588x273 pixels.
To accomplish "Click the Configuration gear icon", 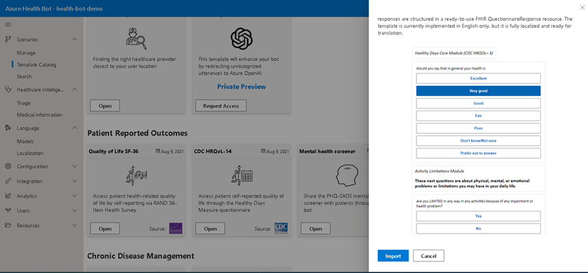I will pos(8,167).
